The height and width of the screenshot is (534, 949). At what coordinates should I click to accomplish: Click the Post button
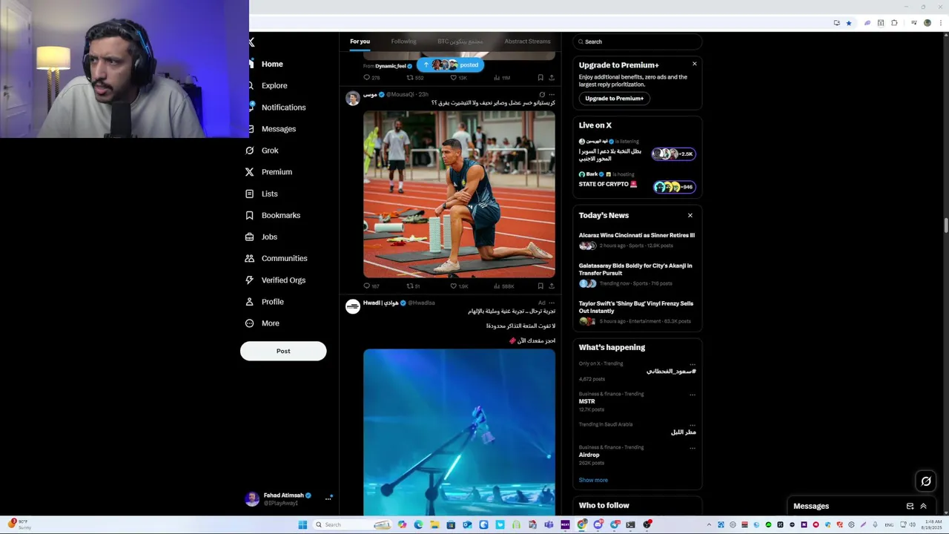coord(283,351)
